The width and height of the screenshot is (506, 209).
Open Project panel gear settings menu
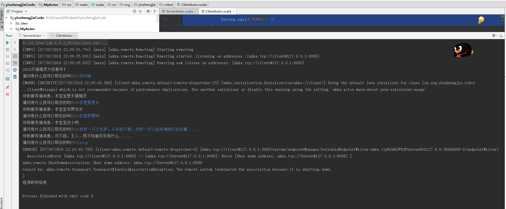(x=149, y=11)
